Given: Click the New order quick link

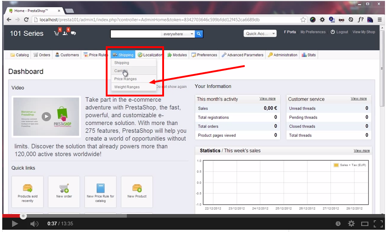Looking at the screenshot, I should pos(64,192).
